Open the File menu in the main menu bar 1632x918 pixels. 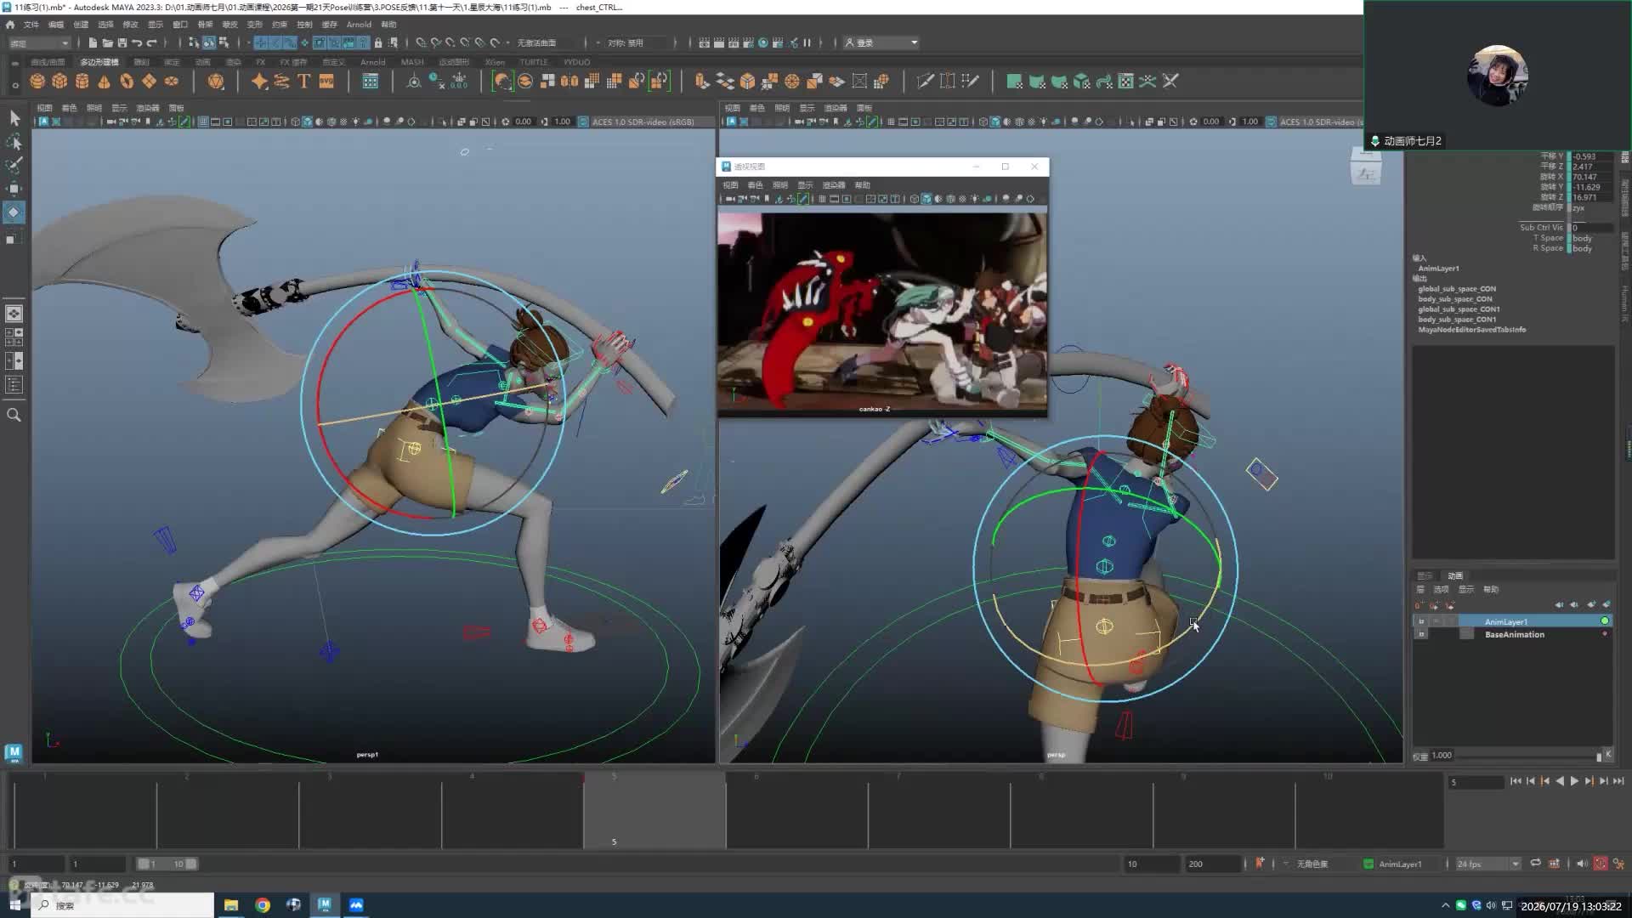[31, 25]
